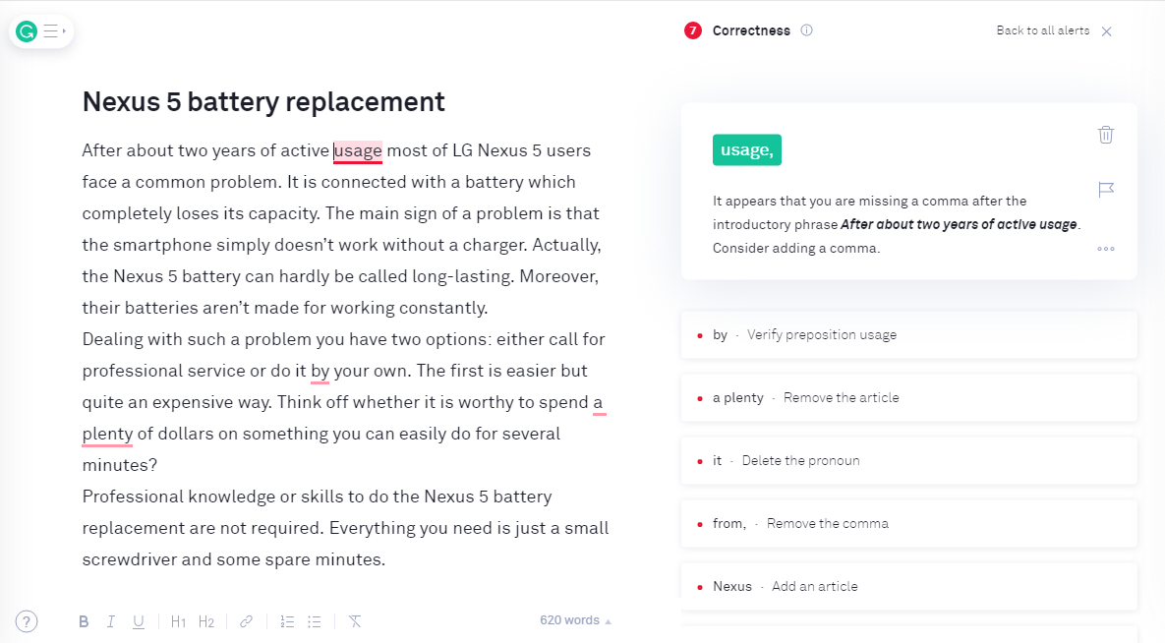Dismiss the alert with the trash icon

(1106, 135)
